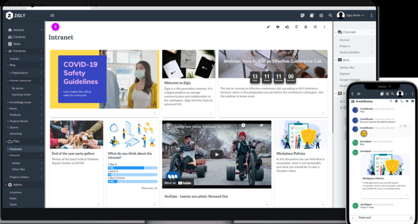
Task: Expand the News tree node
Action: tap(8, 108)
